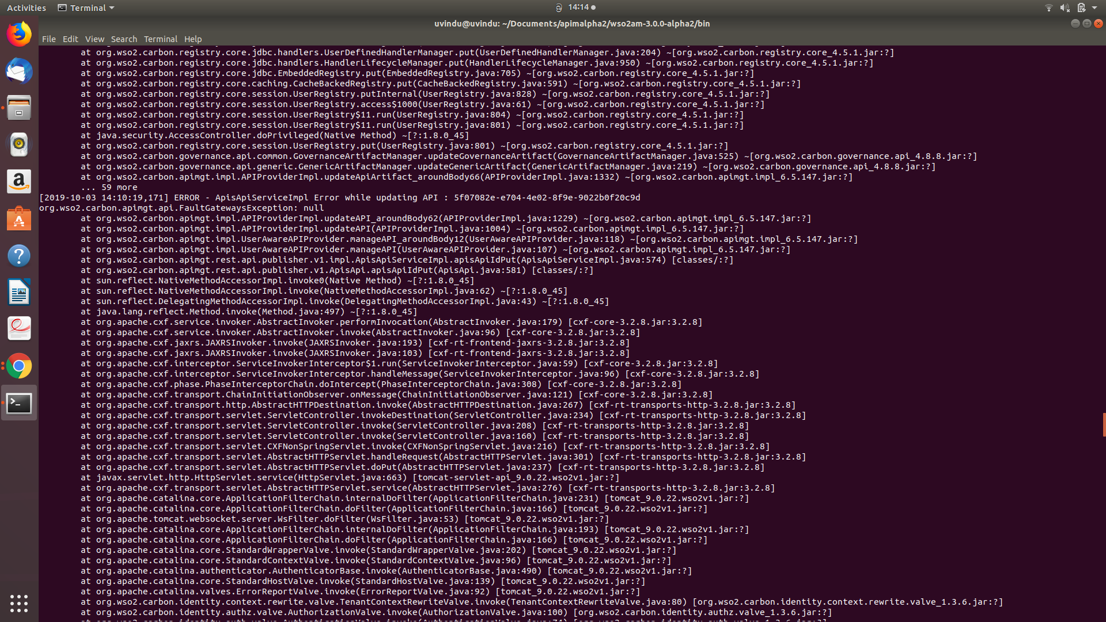Open the battery status indicator
The width and height of the screenshot is (1106, 622).
1081,7
